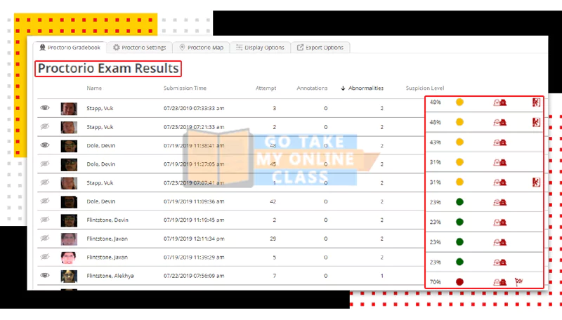This screenshot has height=320, width=562.
Task: Click the checkered flag icon beside 70%
Action: click(x=518, y=282)
